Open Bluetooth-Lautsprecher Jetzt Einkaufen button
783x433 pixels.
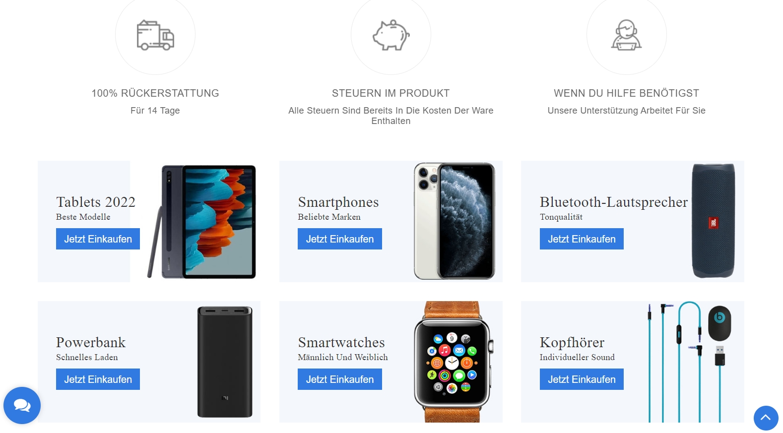click(x=582, y=239)
